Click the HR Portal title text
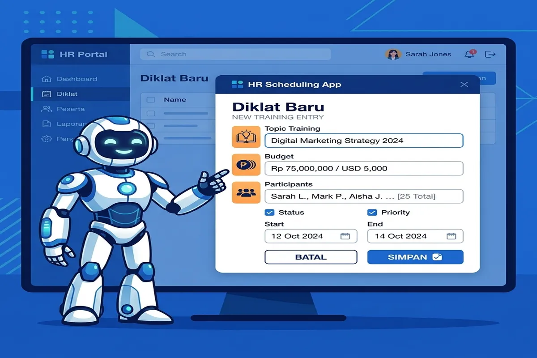This screenshot has height=358, width=537. pyautogui.click(x=83, y=55)
